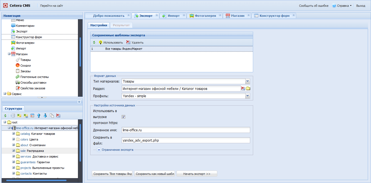Screen dimensions: 371x183
Task: Click the properties checklist icon in Структура toolbar
Action: 32,116
